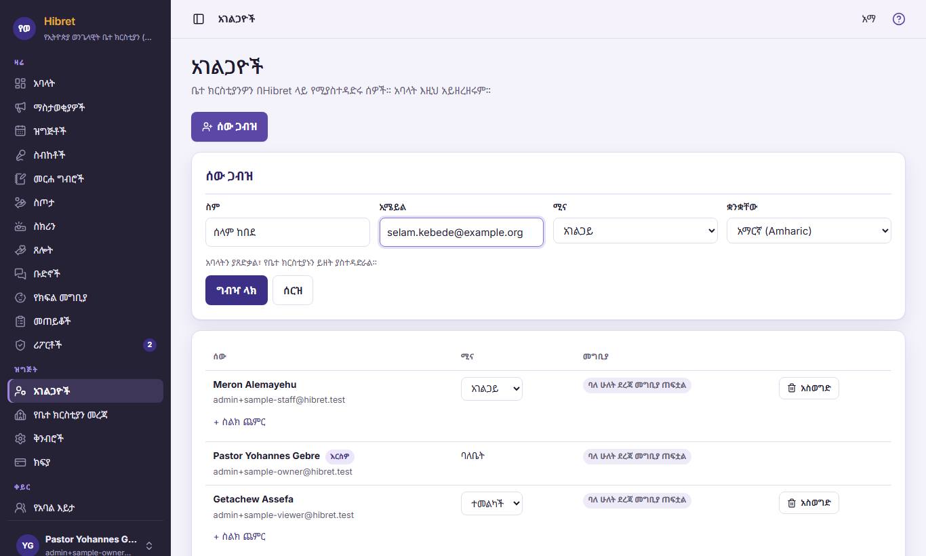The width and height of the screenshot is (926, 556).
Task: Click the ስም name input field
Action: (x=287, y=232)
